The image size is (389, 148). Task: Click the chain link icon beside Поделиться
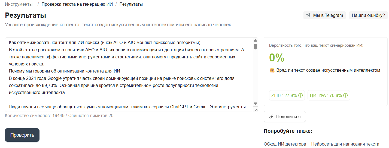271,117
